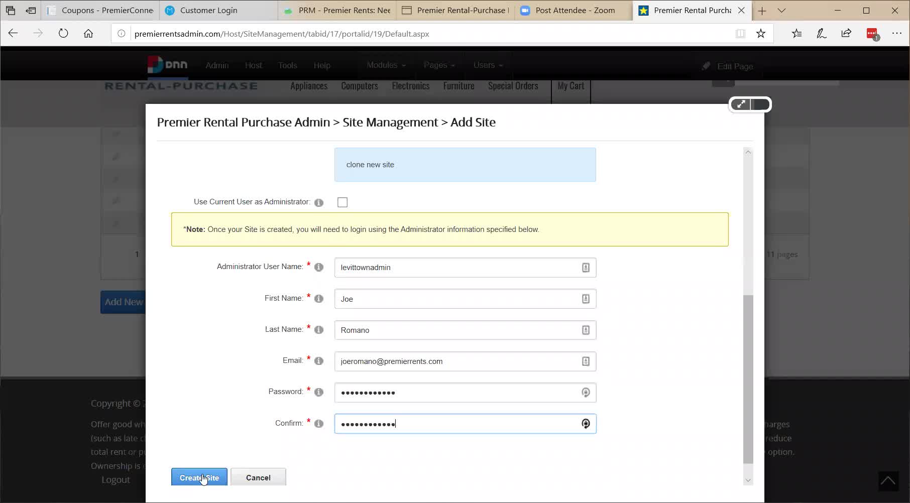Click password manager icon in Password field
The height and width of the screenshot is (503, 910).
586,393
